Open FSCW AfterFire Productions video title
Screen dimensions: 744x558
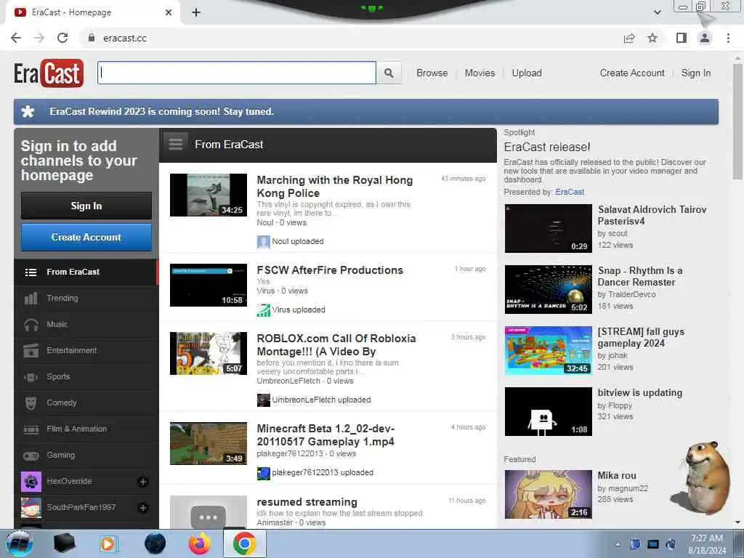coord(330,270)
